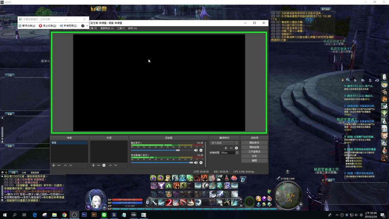Open the 工具(T) menu
The height and width of the screenshot is (219, 389).
pyautogui.click(x=120, y=28)
